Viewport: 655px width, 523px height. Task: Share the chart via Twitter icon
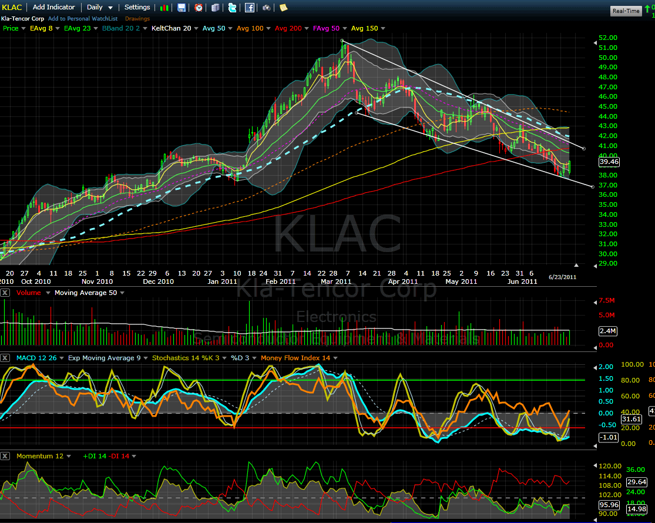pyautogui.click(x=232, y=8)
